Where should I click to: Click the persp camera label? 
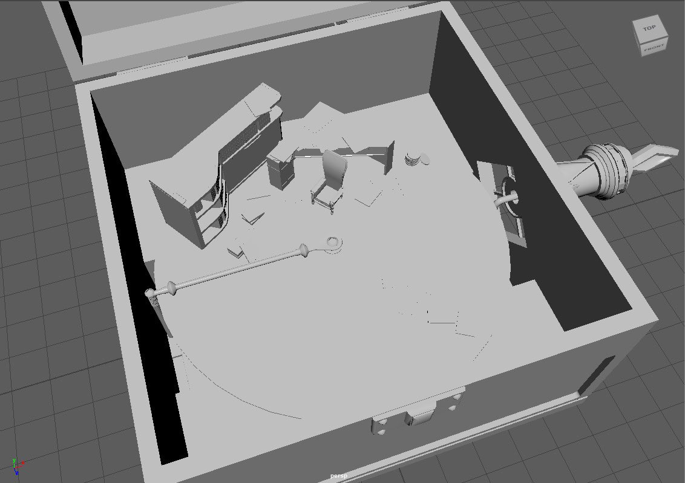coord(339,476)
